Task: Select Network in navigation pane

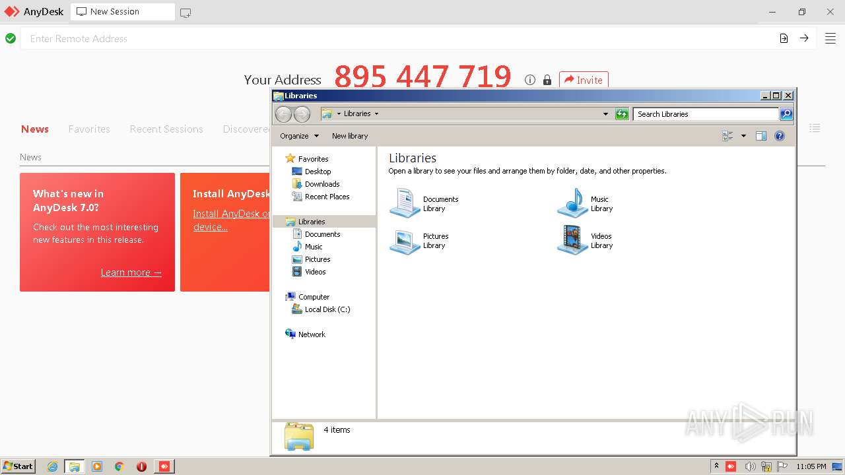Action: click(312, 334)
